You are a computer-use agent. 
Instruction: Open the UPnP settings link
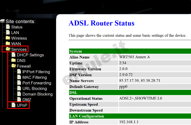click(22, 105)
